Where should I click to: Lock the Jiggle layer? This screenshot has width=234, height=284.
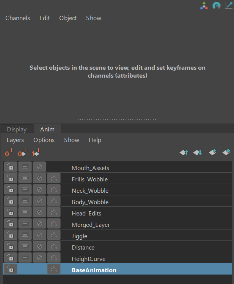click(11, 235)
